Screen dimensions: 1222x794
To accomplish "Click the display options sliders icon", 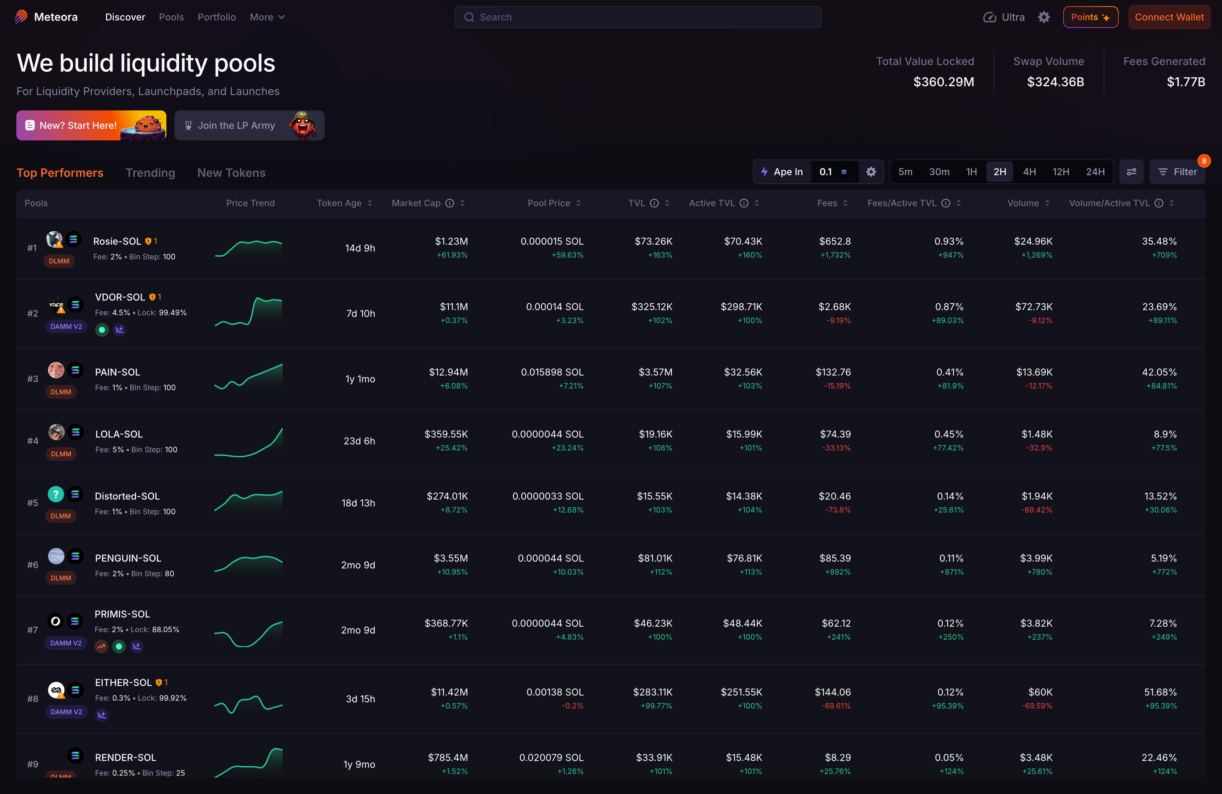I will pyautogui.click(x=1131, y=172).
